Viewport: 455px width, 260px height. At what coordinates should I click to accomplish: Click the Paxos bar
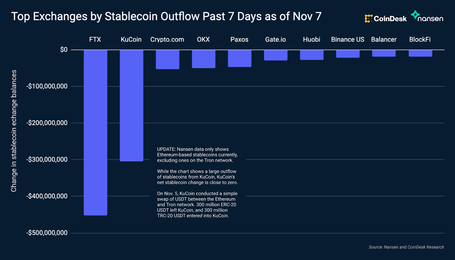240,58
